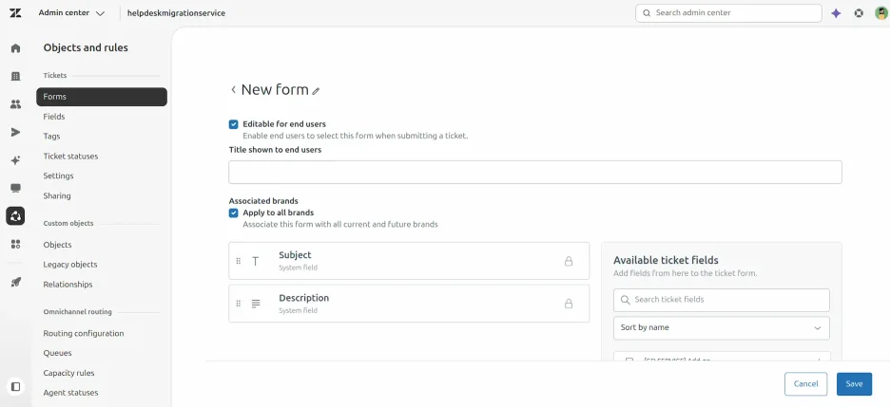This screenshot has height=407, width=890.
Task: Open the Workspaces monitor icon in sidebar
Action: (x=15, y=188)
